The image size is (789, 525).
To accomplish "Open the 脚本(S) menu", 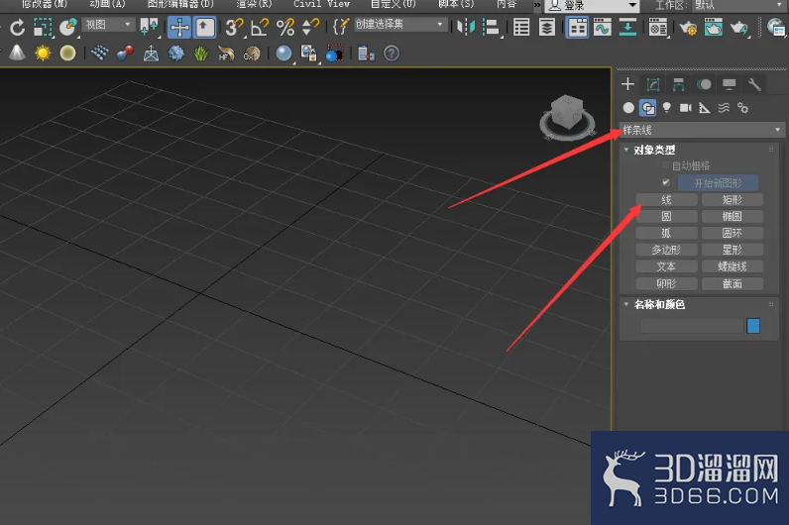I will (x=456, y=4).
